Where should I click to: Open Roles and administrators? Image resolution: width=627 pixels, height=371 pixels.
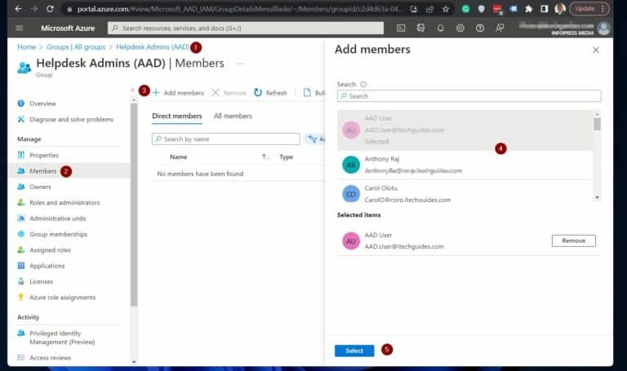(64, 202)
